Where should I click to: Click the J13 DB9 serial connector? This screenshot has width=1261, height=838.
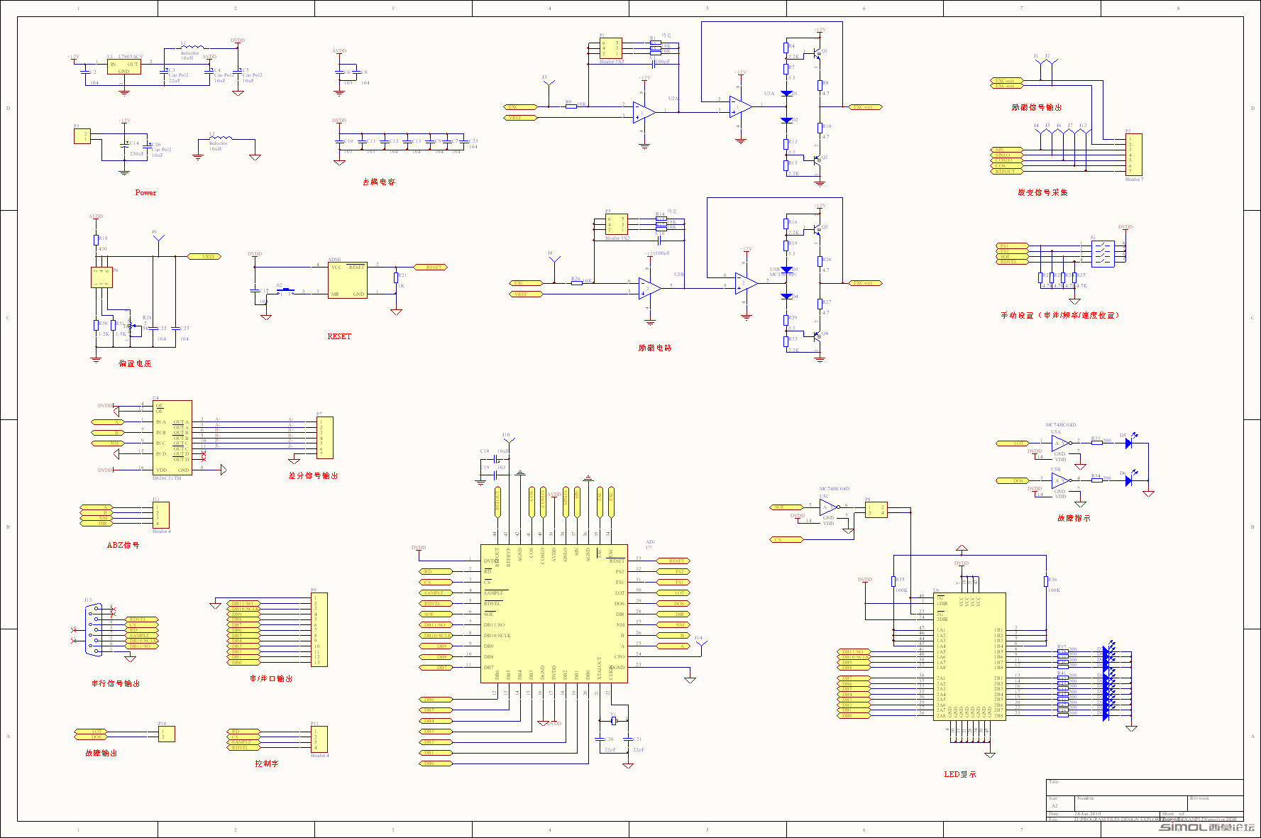coord(95,629)
